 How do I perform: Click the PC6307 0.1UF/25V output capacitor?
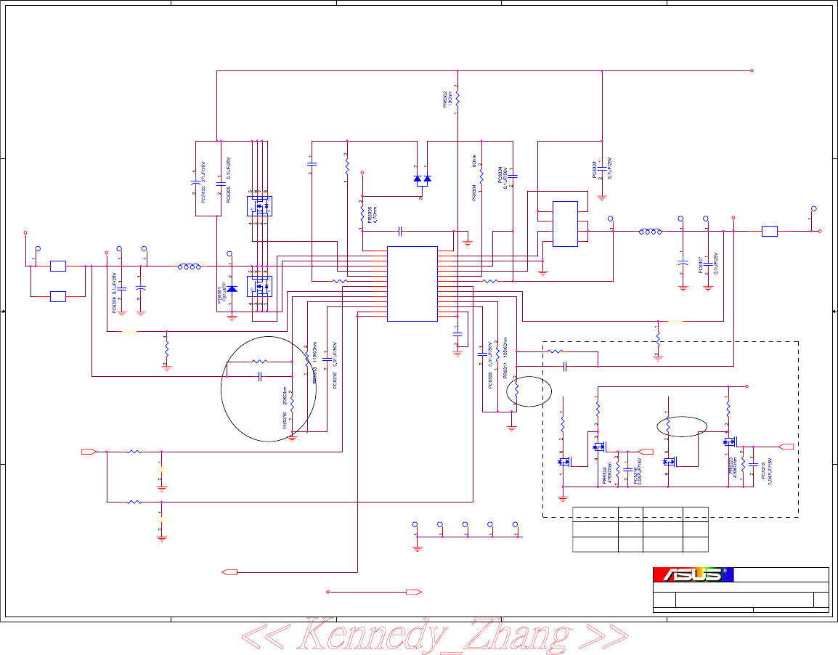click(x=707, y=264)
